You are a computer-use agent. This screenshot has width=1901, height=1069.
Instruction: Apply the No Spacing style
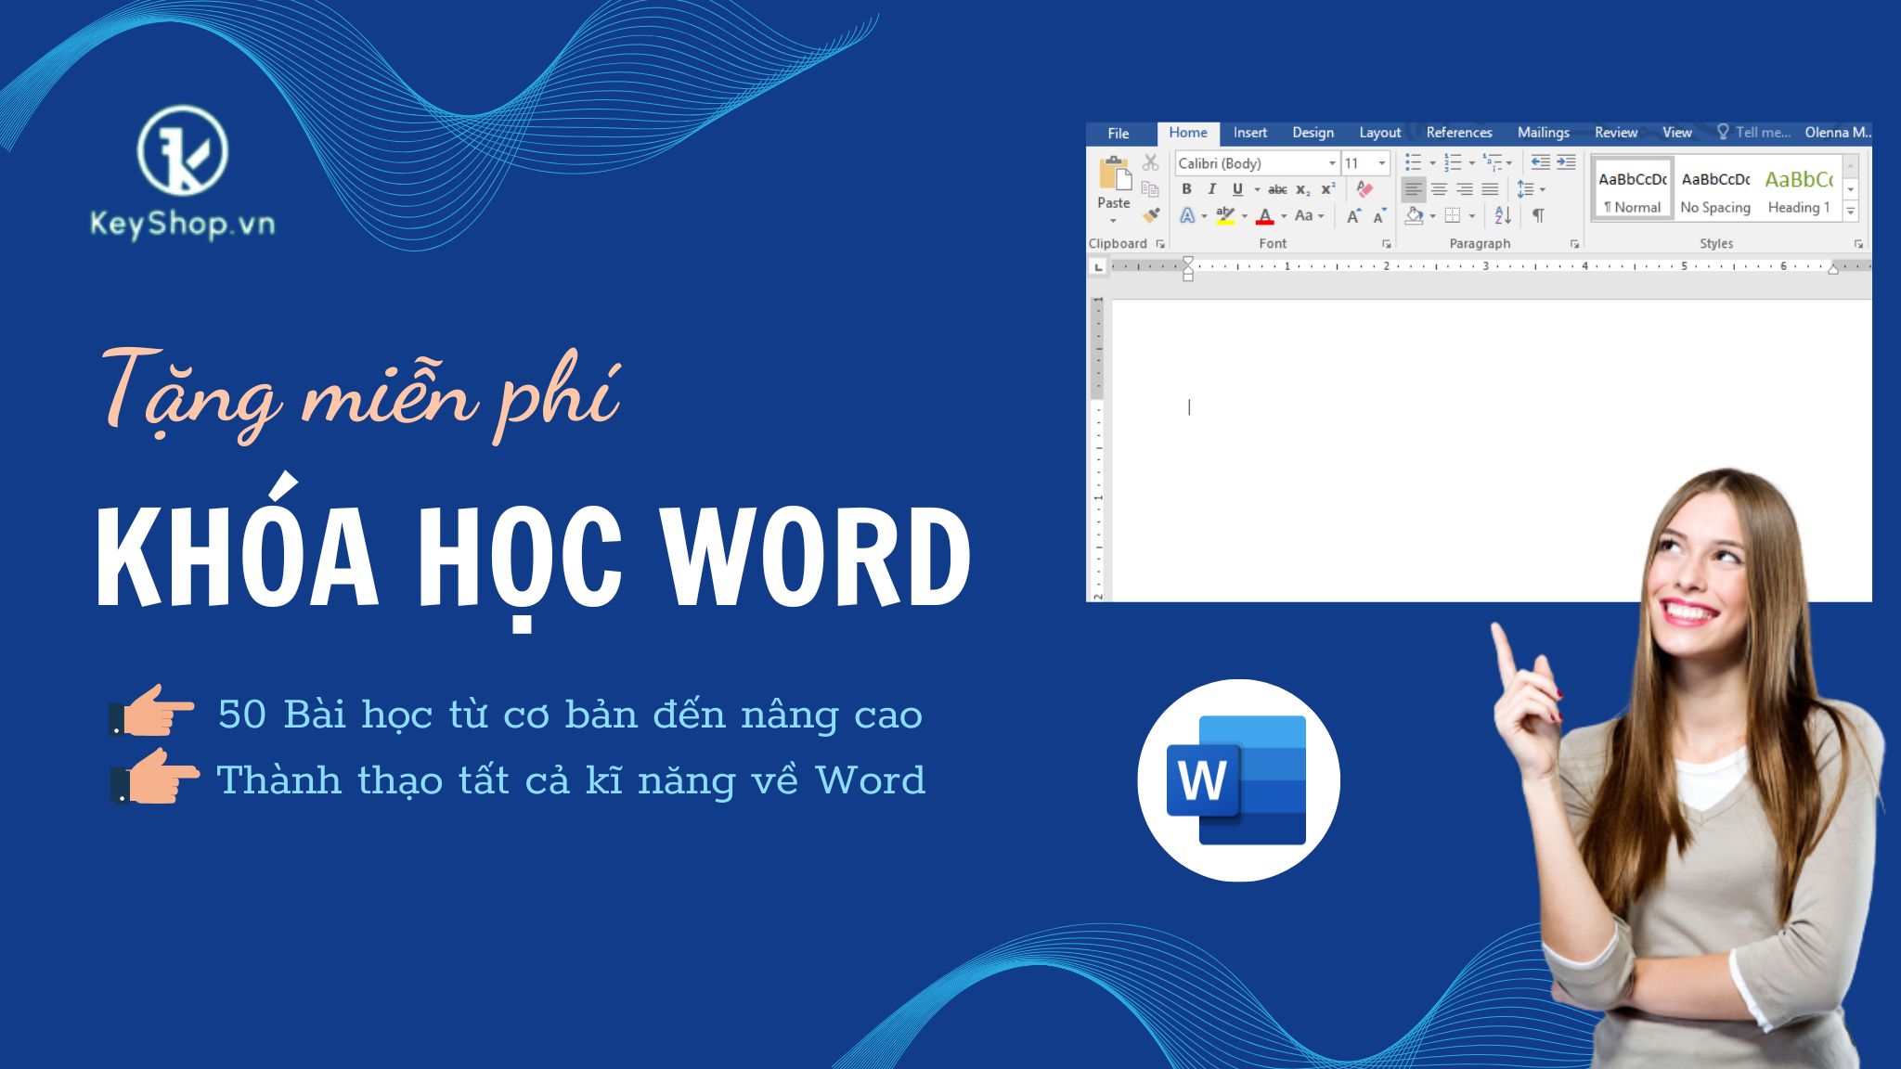click(1715, 190)
